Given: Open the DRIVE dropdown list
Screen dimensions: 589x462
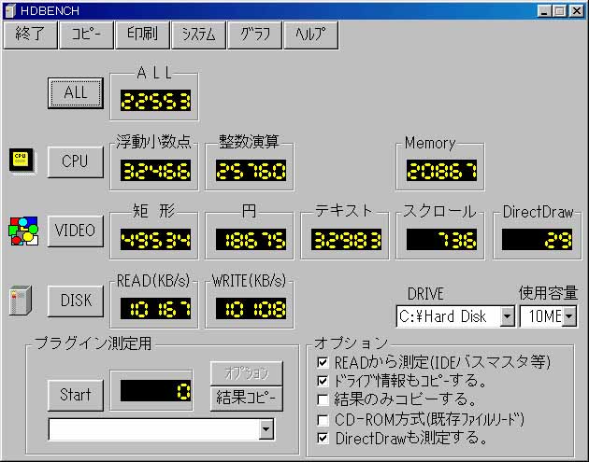Looking at the screenshot, I should (507, 316).
